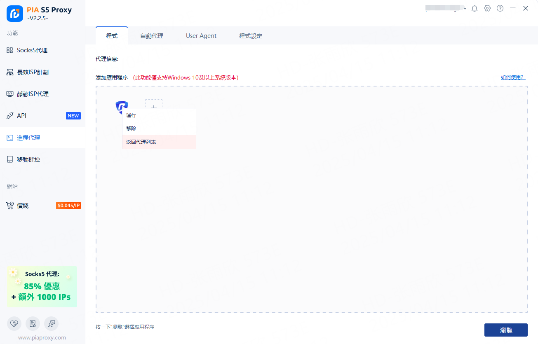This screenshot has width=538, height=344.
Task: Click the help question mark icon
Action: coord(500,8)
